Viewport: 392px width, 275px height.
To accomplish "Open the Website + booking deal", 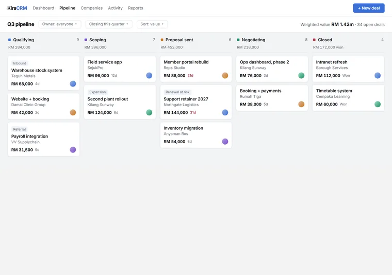I will coord(43,106).
